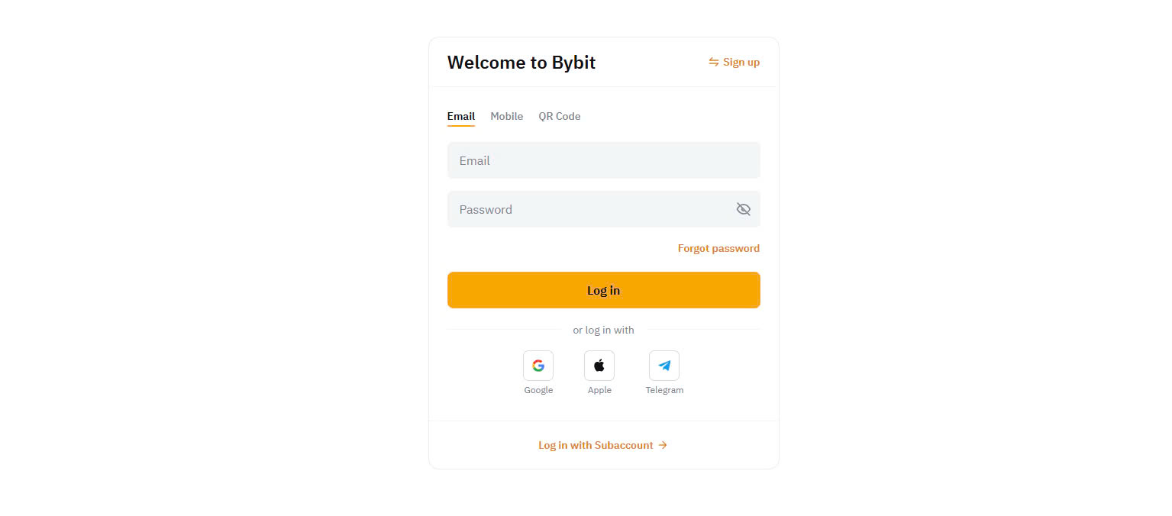Viewport: 1172px width, 516px height.
Task: Toggle password visibility eye icon
Action: [x=744, y=209]
